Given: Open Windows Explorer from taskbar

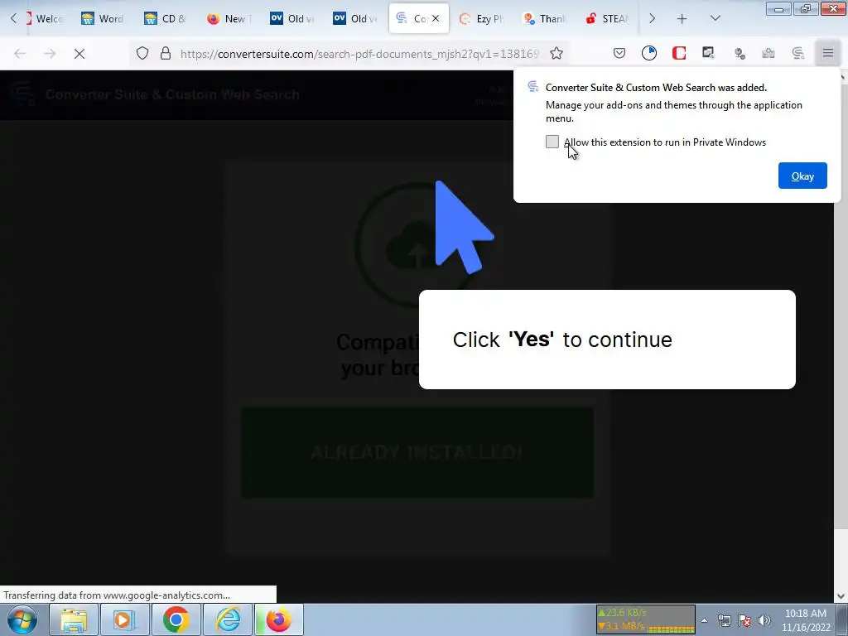Looking at the screenshot, I should (x=73, y=619).
